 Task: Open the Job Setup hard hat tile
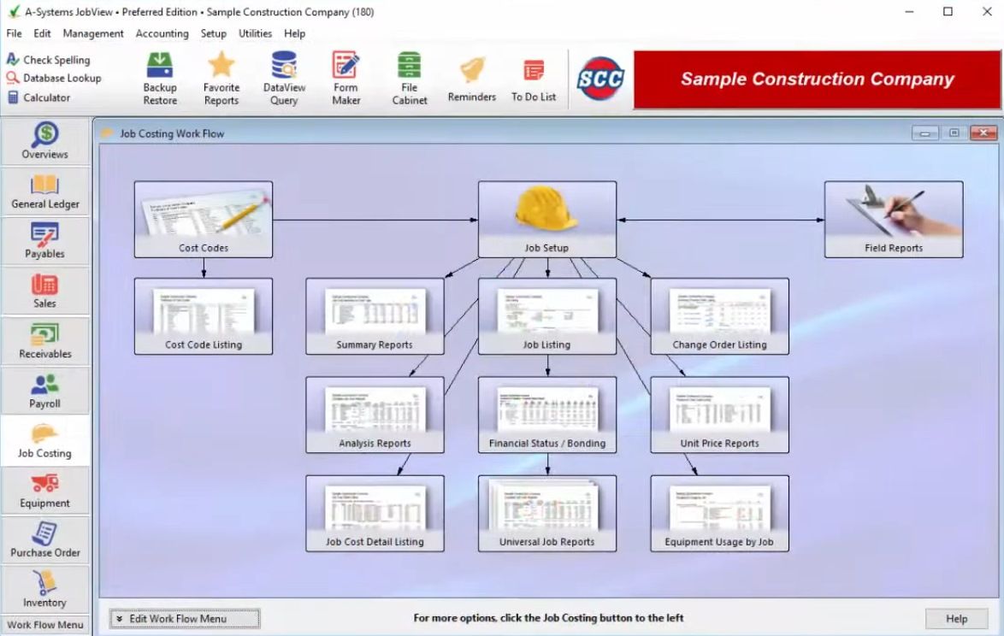(546, 220)
